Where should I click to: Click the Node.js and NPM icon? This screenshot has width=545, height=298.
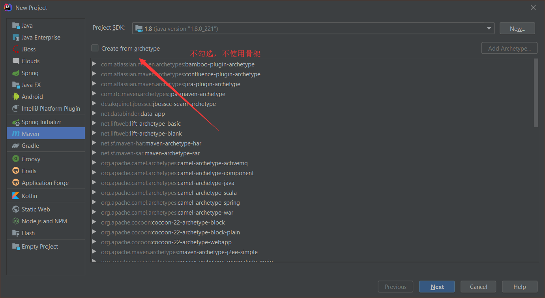pos(16,221)
